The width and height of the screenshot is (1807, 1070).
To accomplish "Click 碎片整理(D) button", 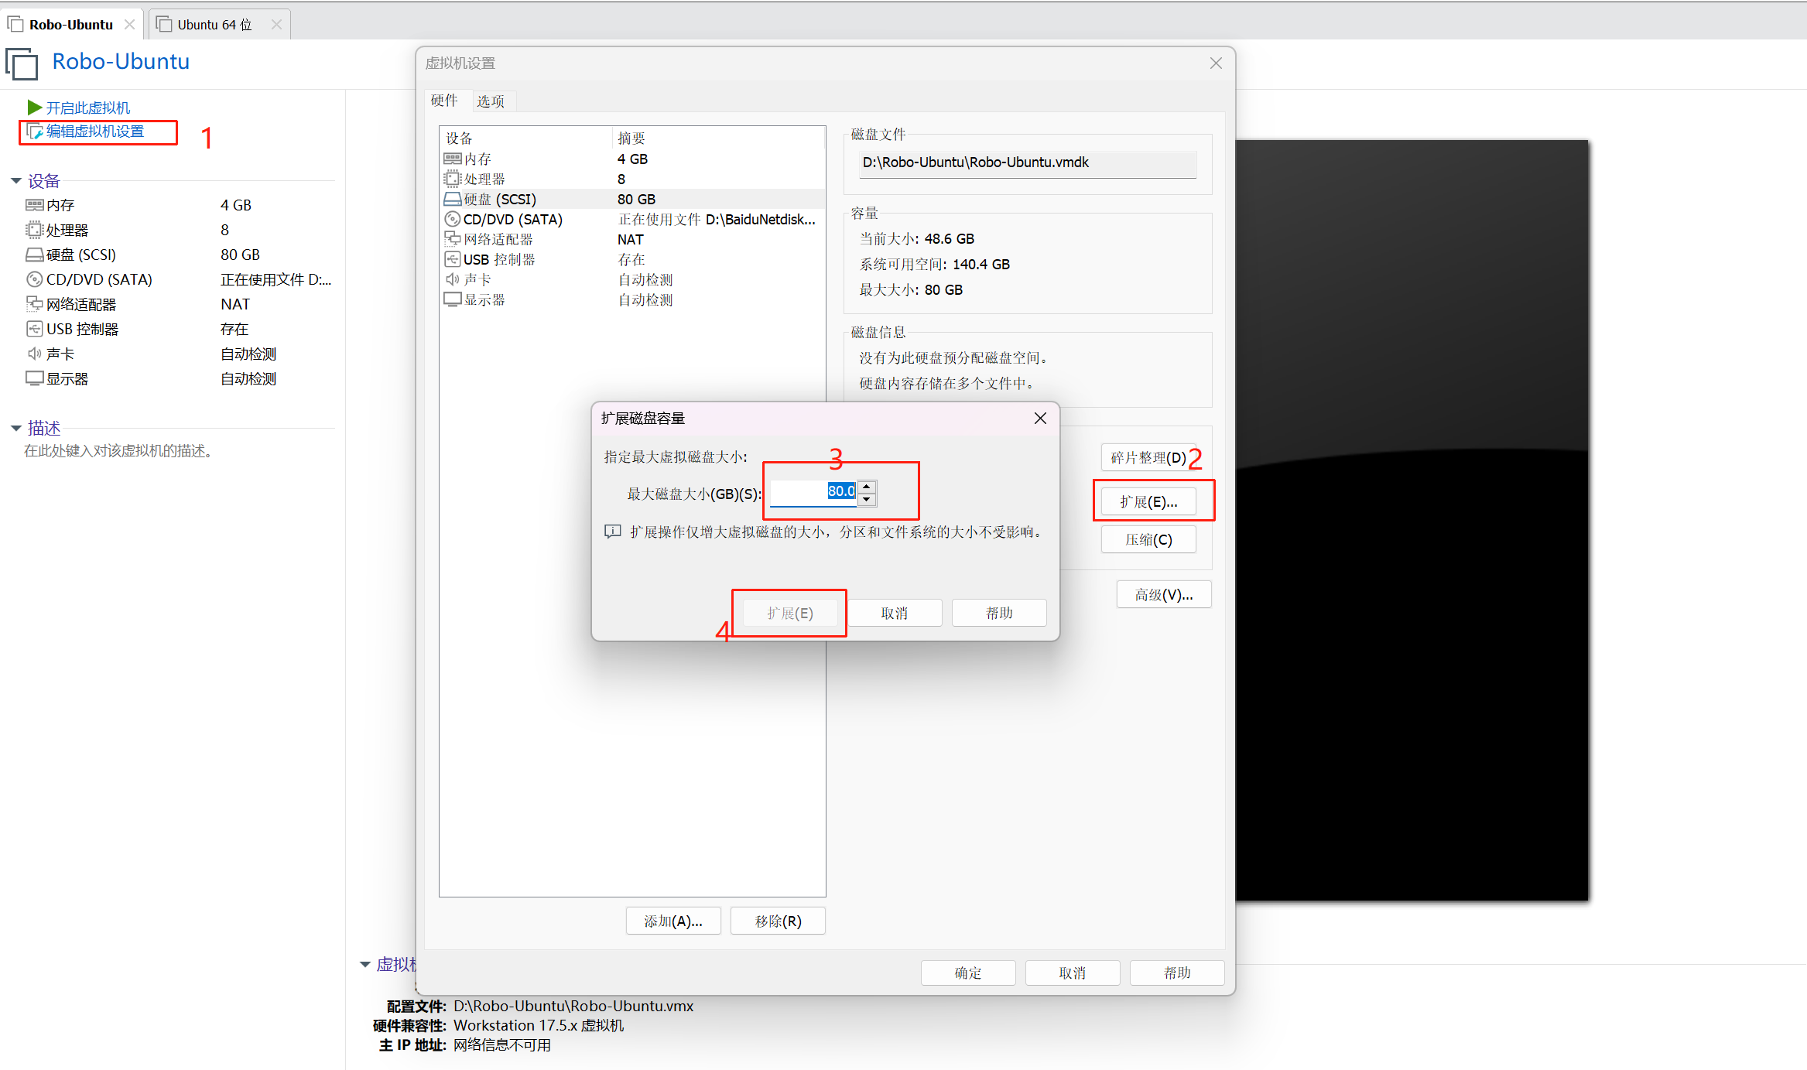I will 1148,457.
